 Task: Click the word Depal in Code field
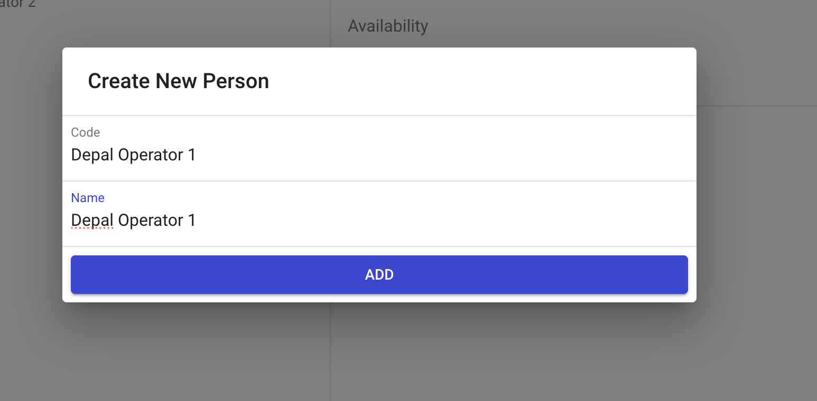coord(92,155)
